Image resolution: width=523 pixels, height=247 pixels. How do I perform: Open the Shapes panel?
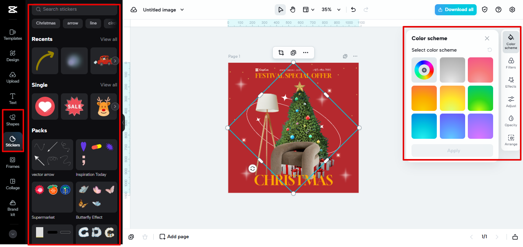[13, 120]
